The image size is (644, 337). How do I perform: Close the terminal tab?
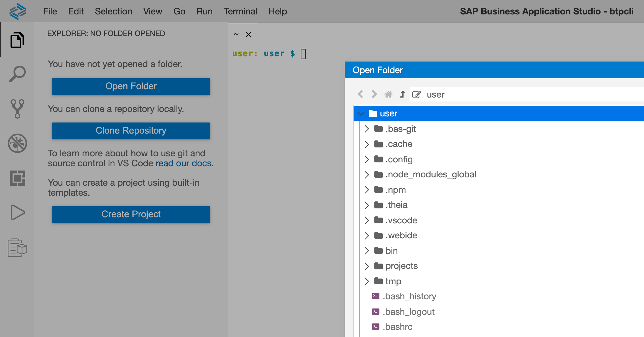click(248, 34)
